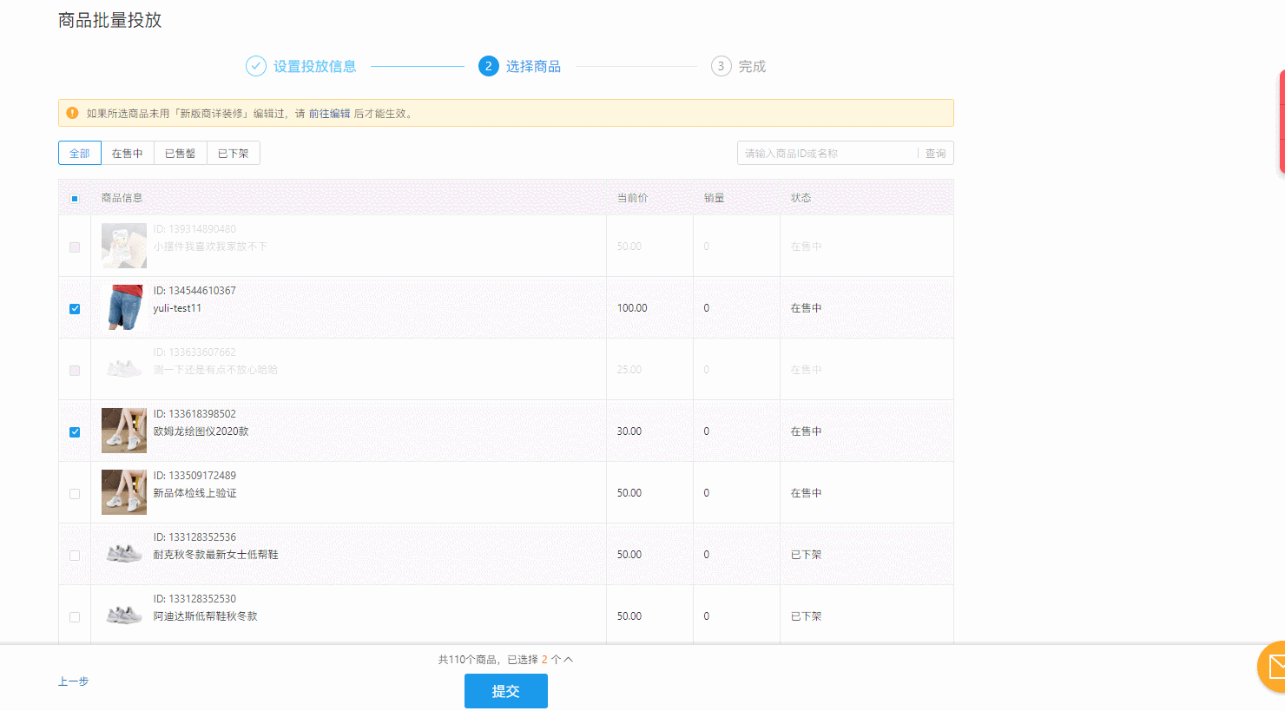Select checkbox for 阿迪达斯低帮鞋秋冬款
1285x711 pixels.
click(75, 617)
